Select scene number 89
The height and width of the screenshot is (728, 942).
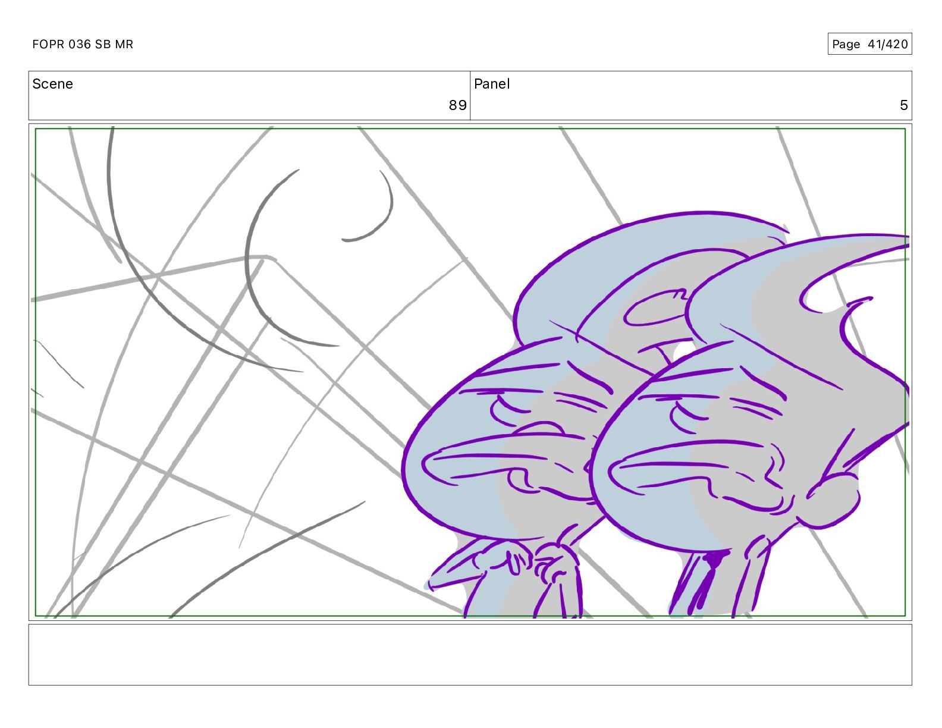[x=457, y=105]
